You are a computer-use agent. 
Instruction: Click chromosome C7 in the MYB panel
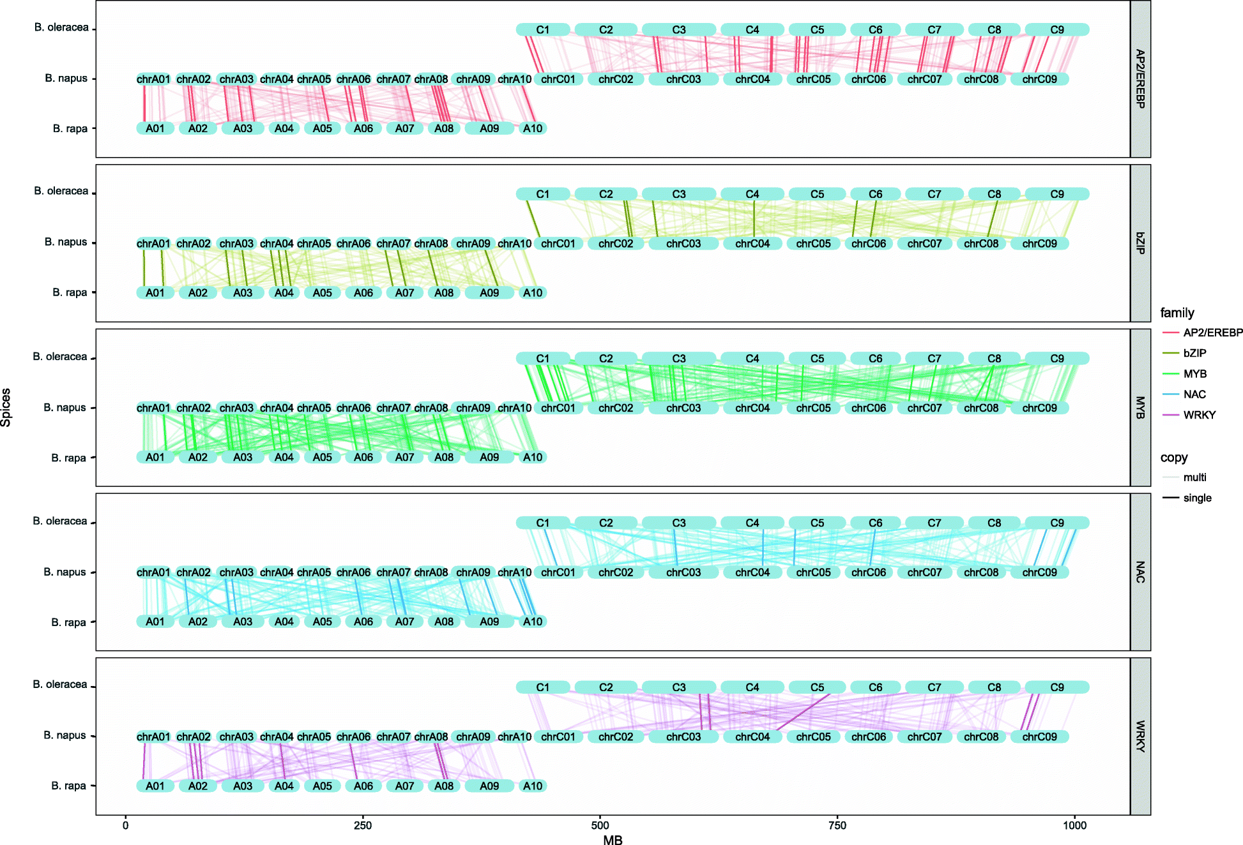[x=934, y=359]
